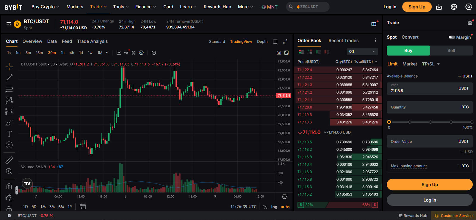Show buy orders only view
The height and width of the screenshot is (220, 476).
[318, 51]
